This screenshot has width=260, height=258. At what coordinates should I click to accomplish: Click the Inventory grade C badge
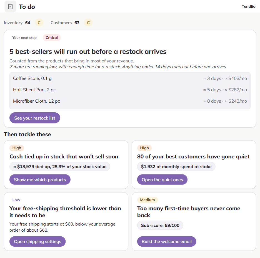(39, 22)
